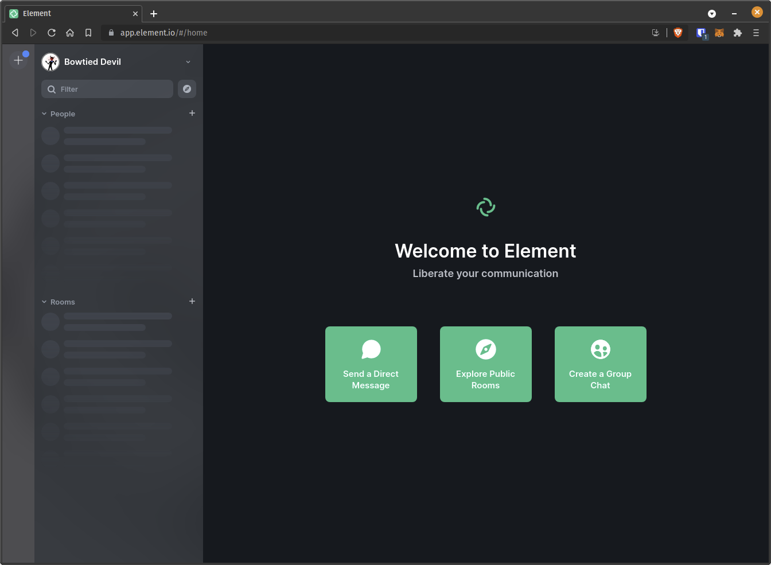Add a room with the Rooms plus

click(x=192, y=301)
